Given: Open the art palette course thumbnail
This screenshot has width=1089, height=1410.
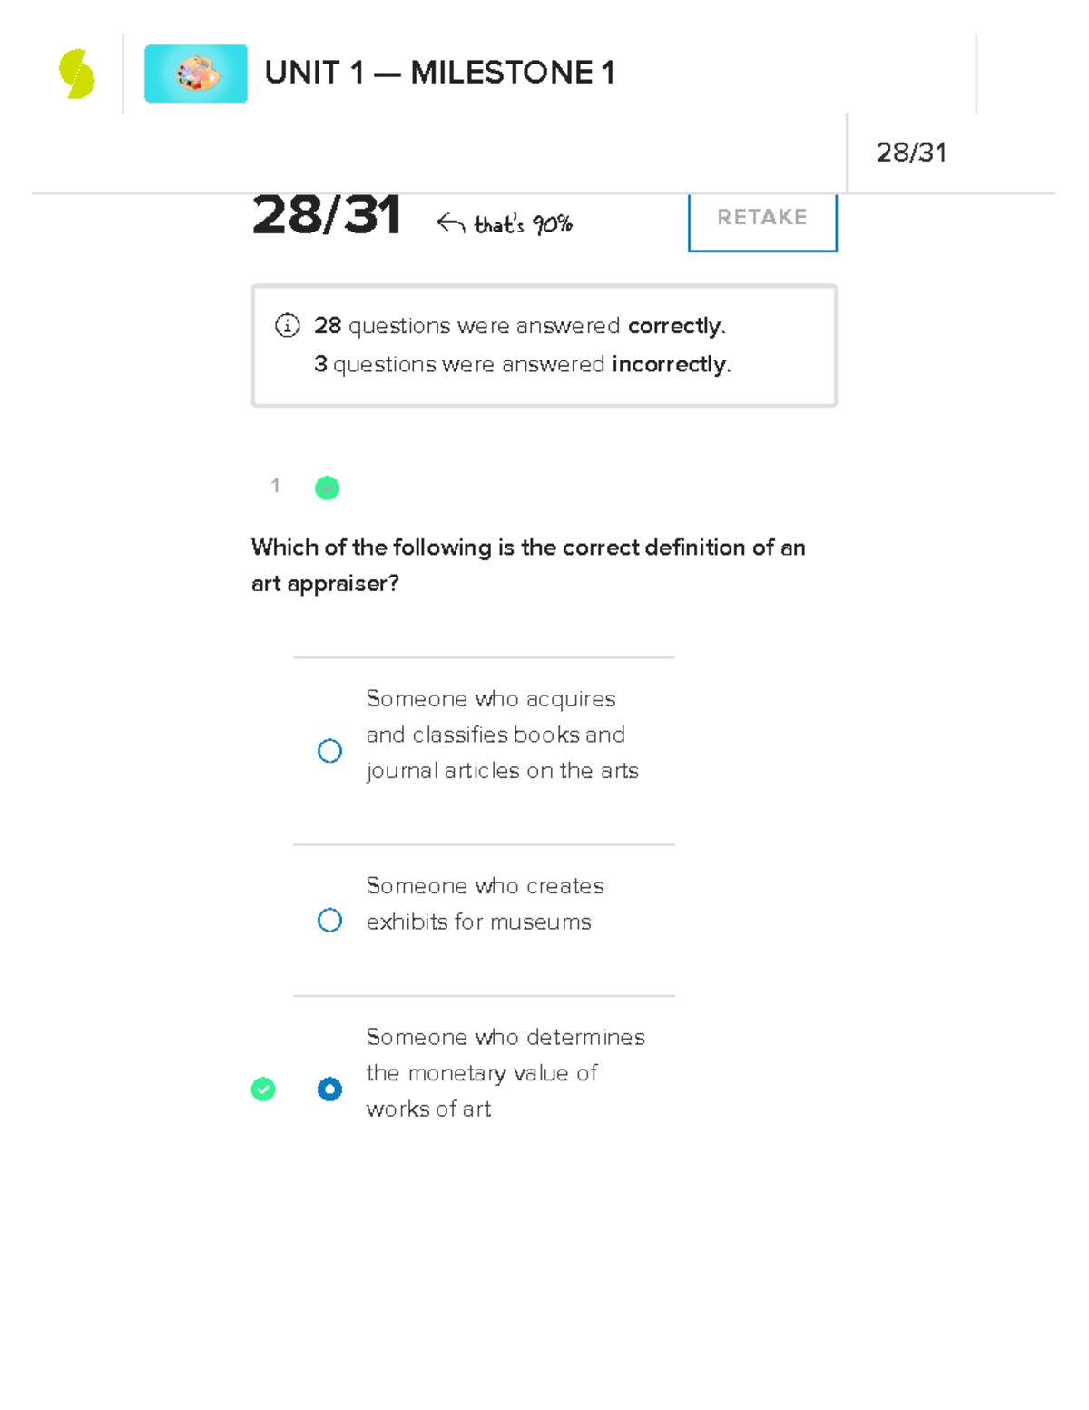Looking at the screenshot, I should point(196,74).
